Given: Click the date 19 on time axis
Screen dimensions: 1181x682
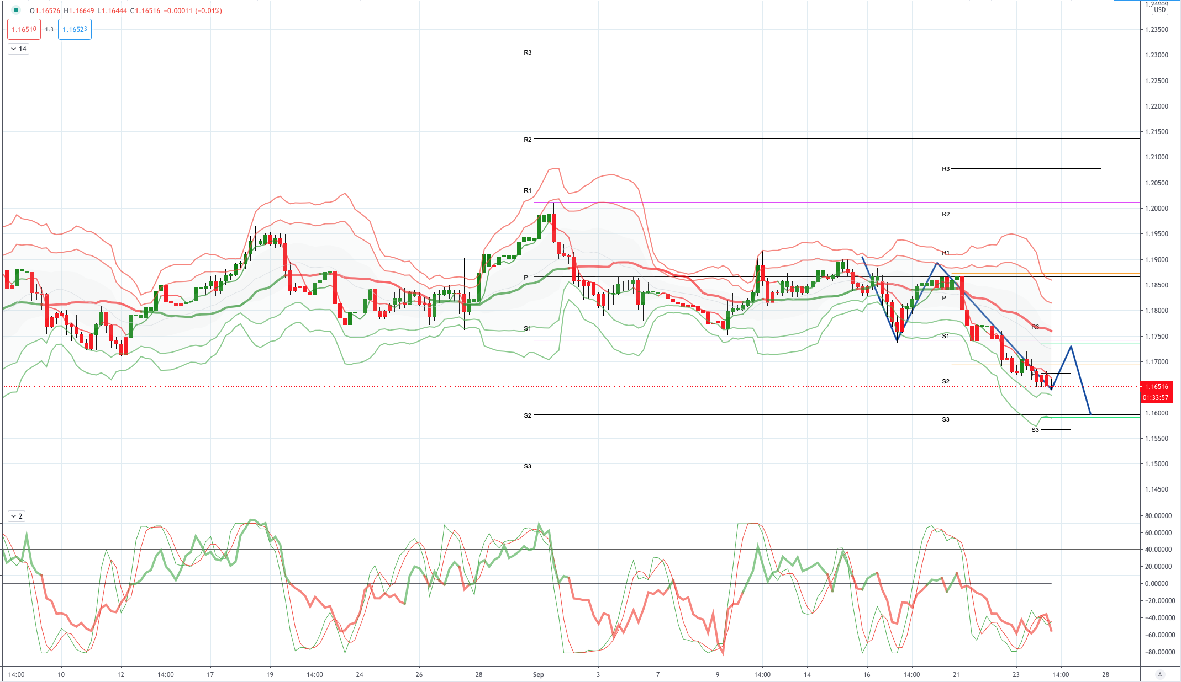Looking at the screenshot, I should [270, 674].
